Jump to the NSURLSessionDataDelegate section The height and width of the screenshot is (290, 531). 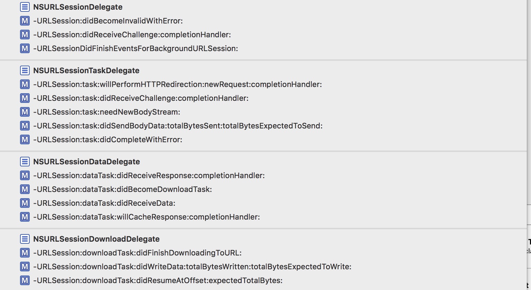86,162
